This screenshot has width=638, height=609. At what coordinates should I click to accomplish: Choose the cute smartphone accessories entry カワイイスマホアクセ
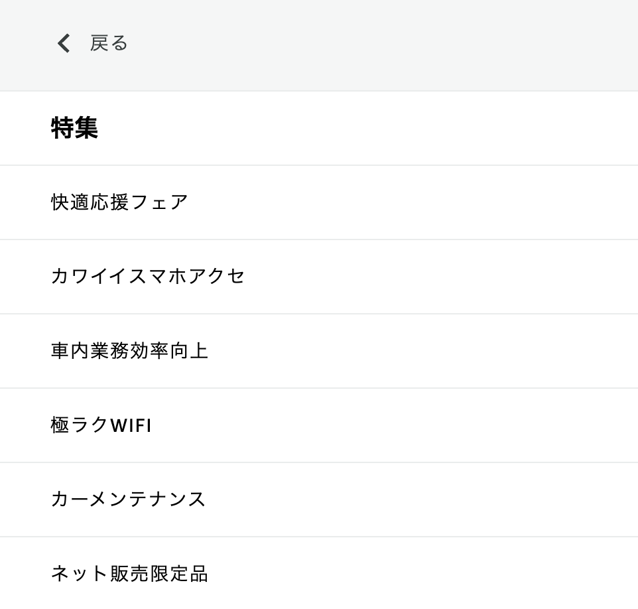click(x=319, y=277)
